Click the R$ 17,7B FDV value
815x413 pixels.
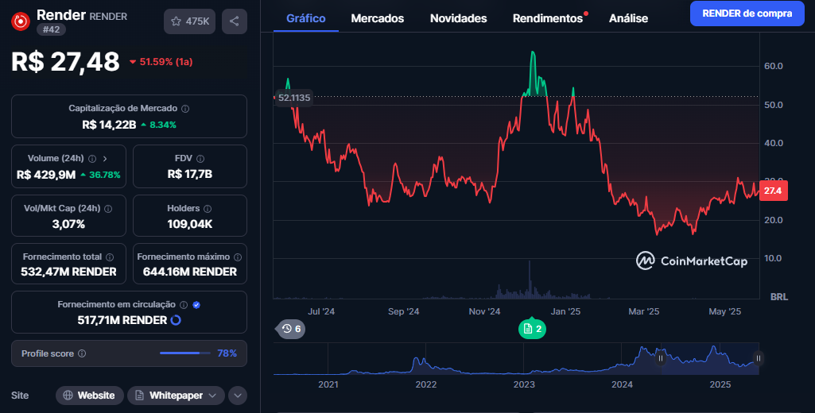[190, 175]
